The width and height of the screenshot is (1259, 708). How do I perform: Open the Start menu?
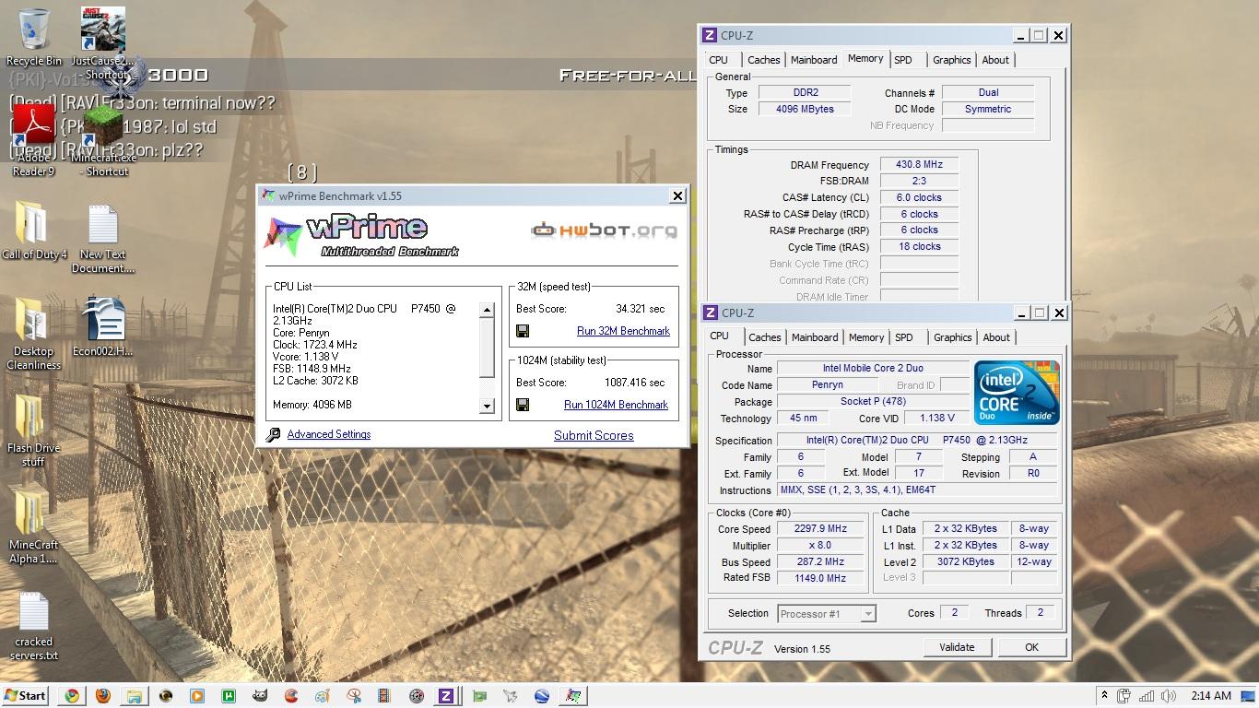click(25, 696)
